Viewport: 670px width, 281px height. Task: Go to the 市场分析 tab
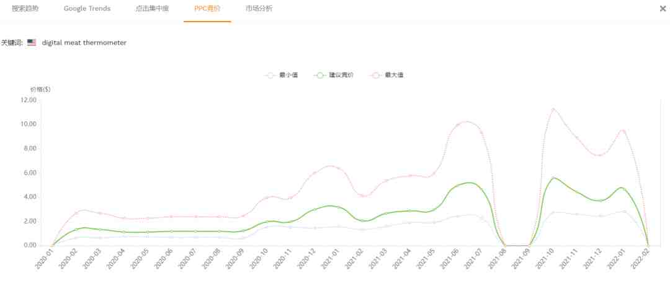[259, 9]
